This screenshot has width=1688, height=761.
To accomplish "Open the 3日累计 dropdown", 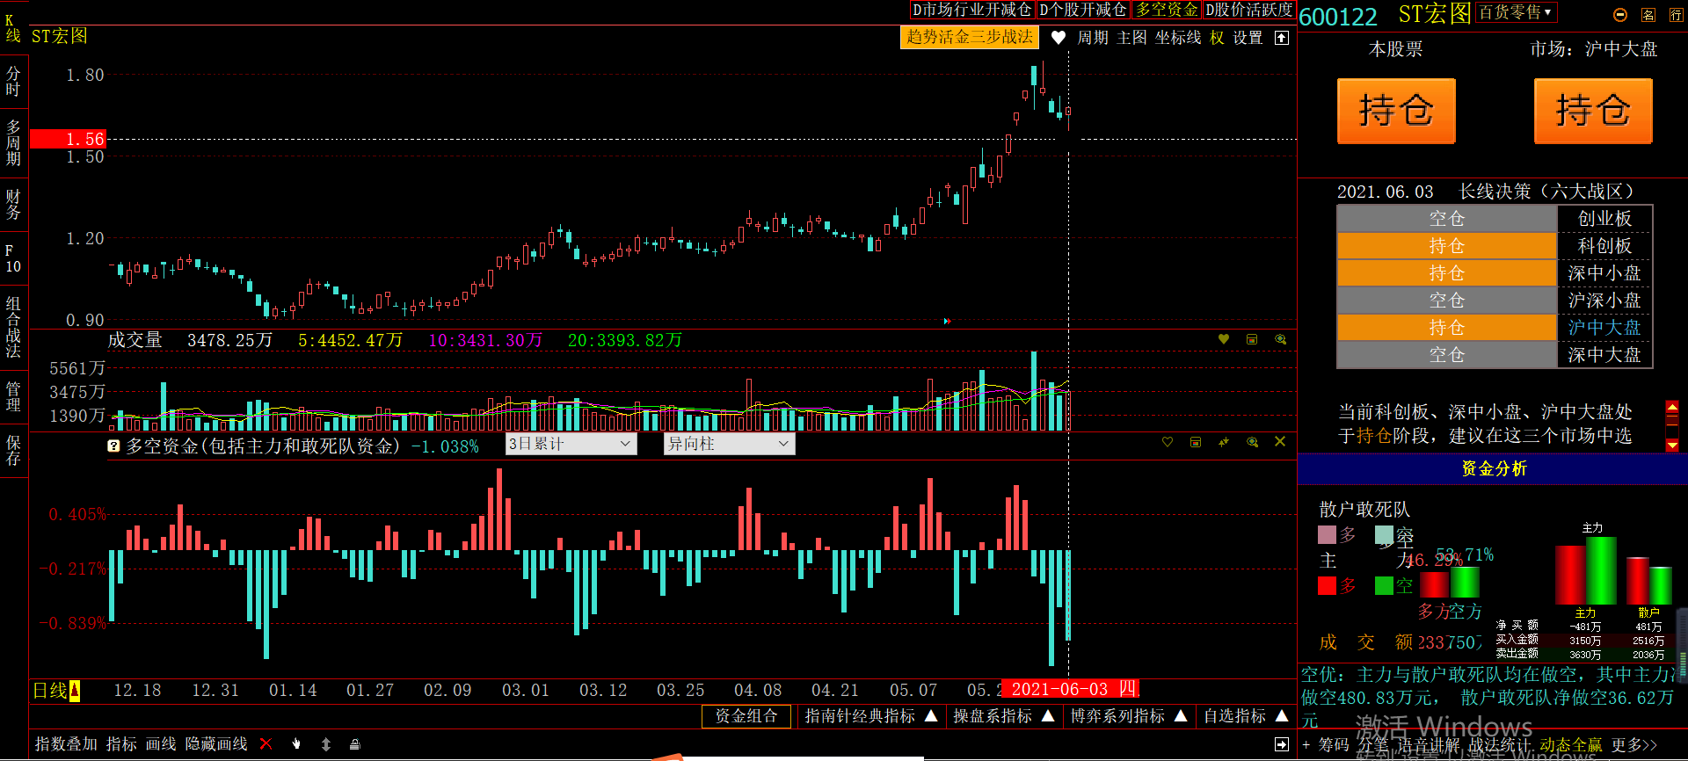I will (571, 444).
